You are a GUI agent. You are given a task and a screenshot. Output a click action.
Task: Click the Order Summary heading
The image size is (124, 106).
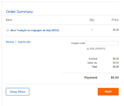(x=19, y=12)
